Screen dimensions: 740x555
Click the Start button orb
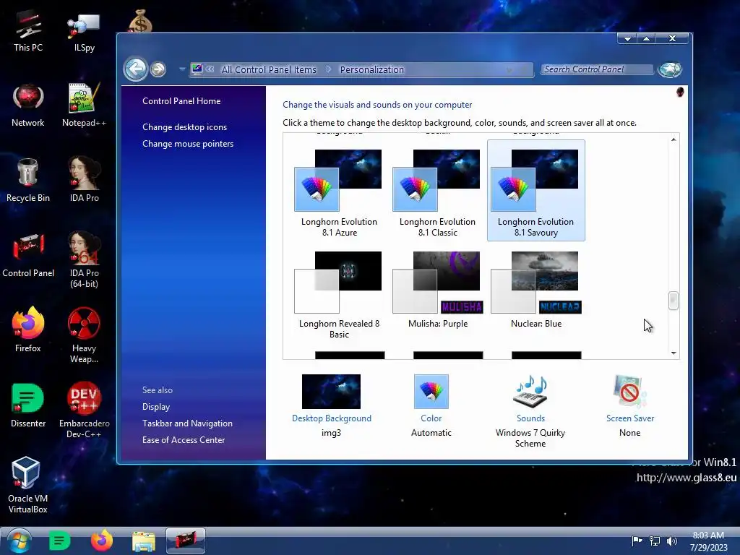(19, 541)
